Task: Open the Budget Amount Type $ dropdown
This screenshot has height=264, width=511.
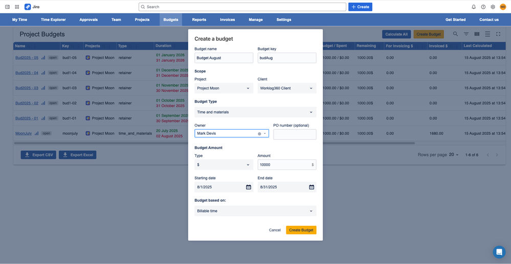Action: click(224, 165)
